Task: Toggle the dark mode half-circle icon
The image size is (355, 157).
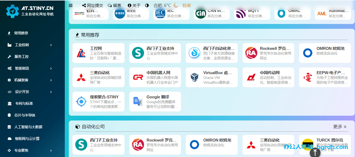Action: [147, 5]
